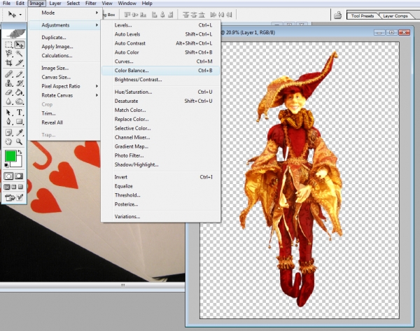
Task: Select the Notes tool
Action: click(9, 132)
